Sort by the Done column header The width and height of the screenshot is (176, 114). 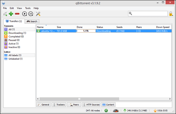[x=86, y=27]
